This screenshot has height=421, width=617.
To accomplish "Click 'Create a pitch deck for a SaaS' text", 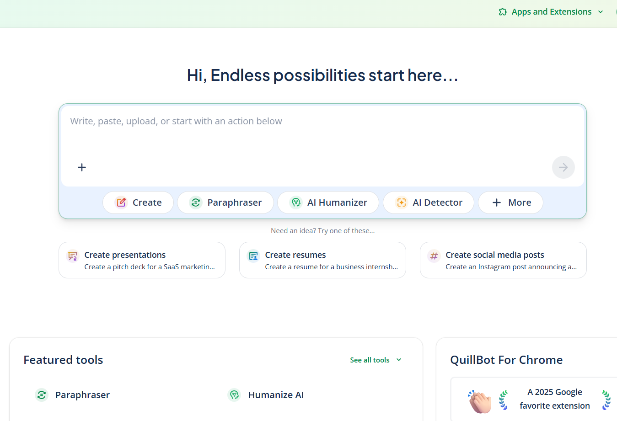I will 150,267.
